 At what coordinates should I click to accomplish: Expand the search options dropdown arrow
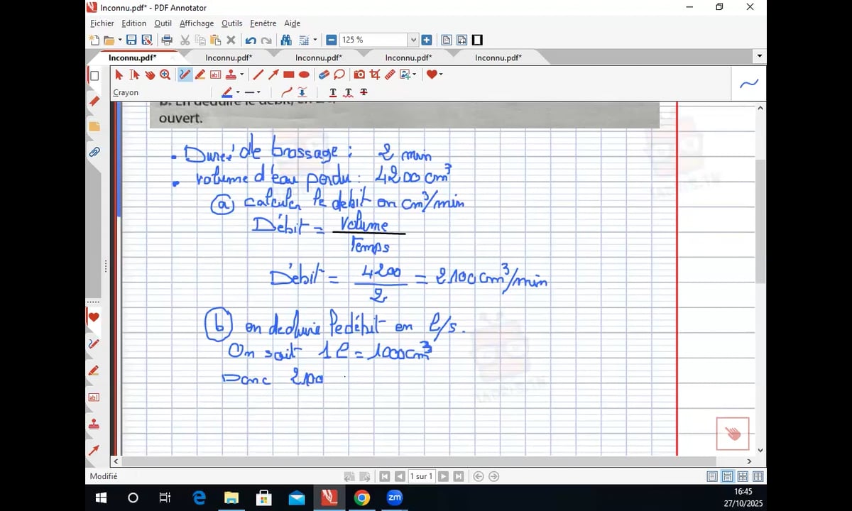tap(314, 40)
